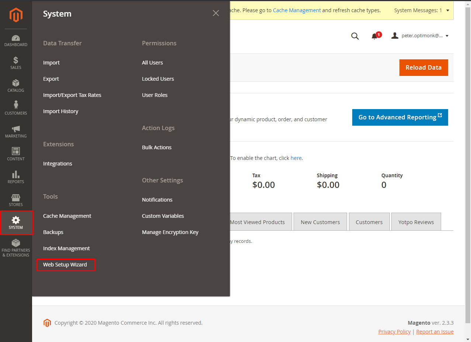Open Find Partners & Extensions
Image resolution: width=471 pixels, height=342 pixels.
point(16,248)
